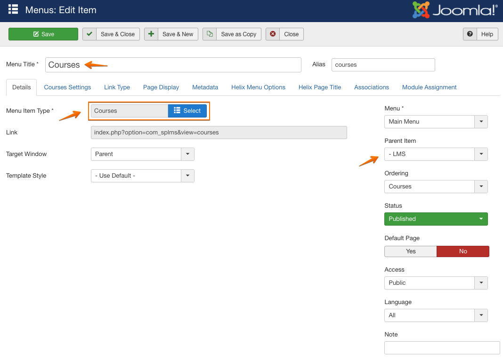
Task: Open the Menu dropdown showing Main Menu
Action: (x=436, y=122)
